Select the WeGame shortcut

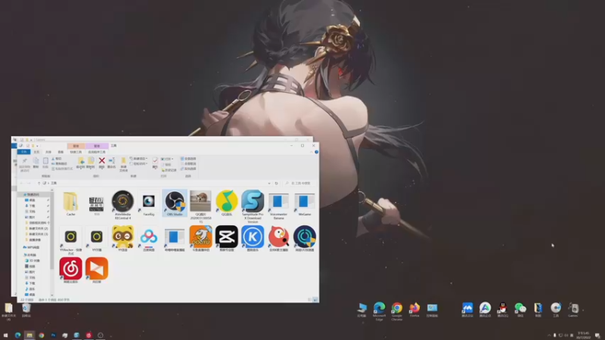[x=305, y=203]
